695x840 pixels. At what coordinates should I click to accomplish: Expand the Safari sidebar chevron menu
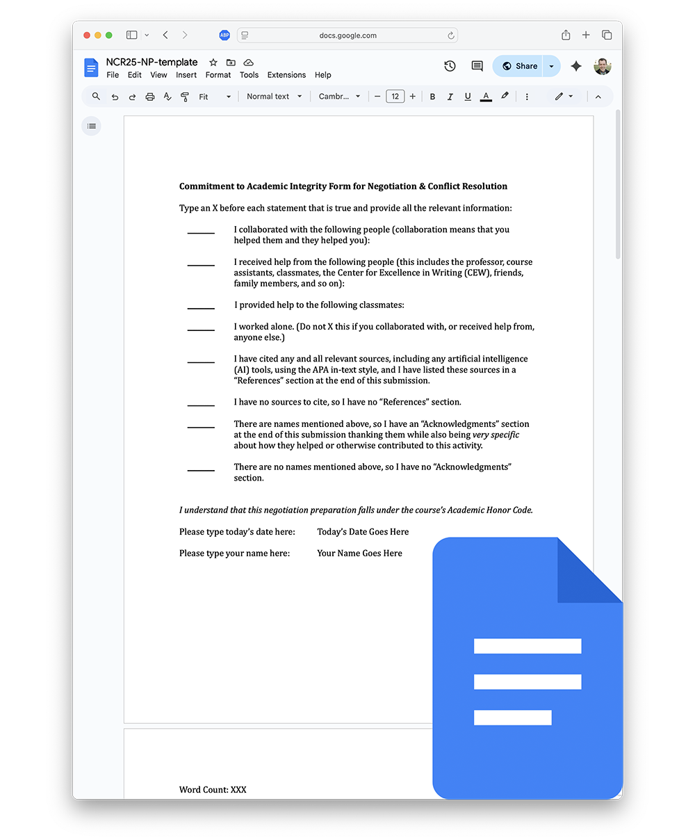click(x=147, y=35)
